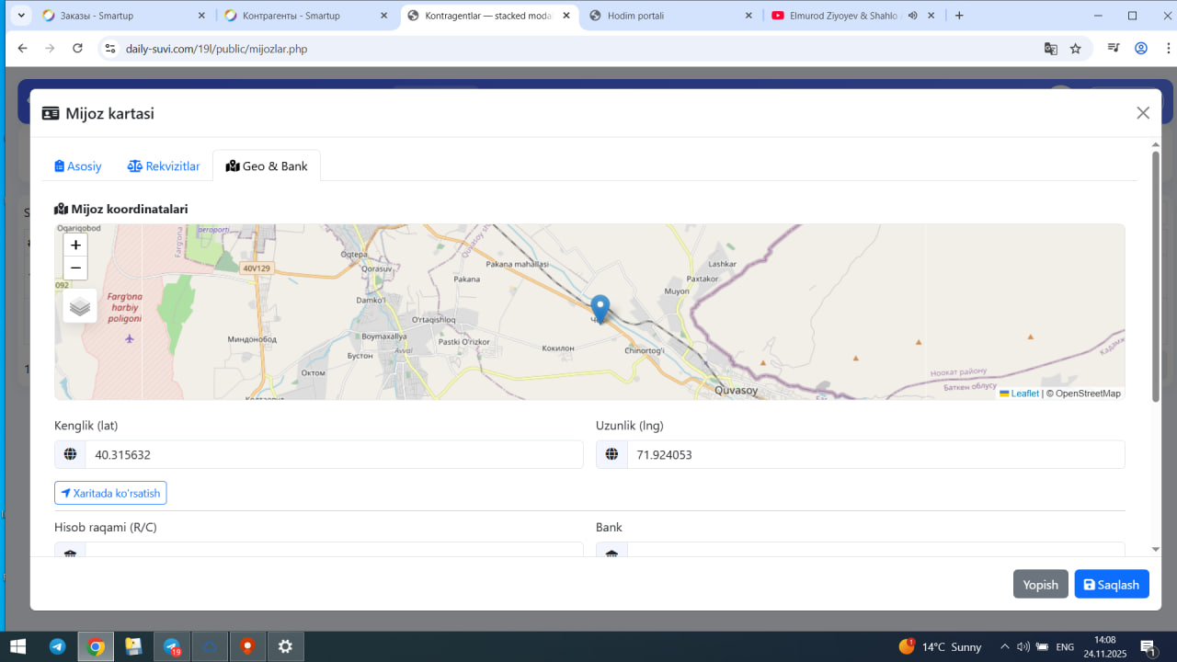The image size is (1177, 662).
Task: Click the Quvasoy label on the map
Action: (x=736, y=391)
